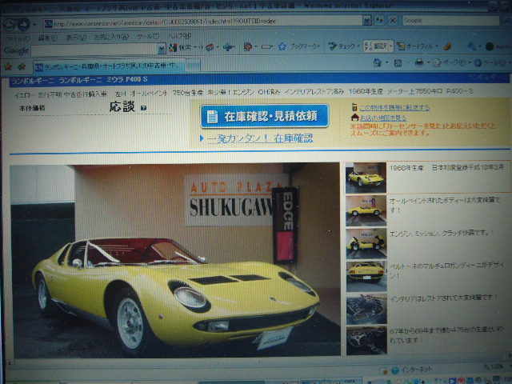
Task: Open the ファイル(F) menu
Action: 18,38
